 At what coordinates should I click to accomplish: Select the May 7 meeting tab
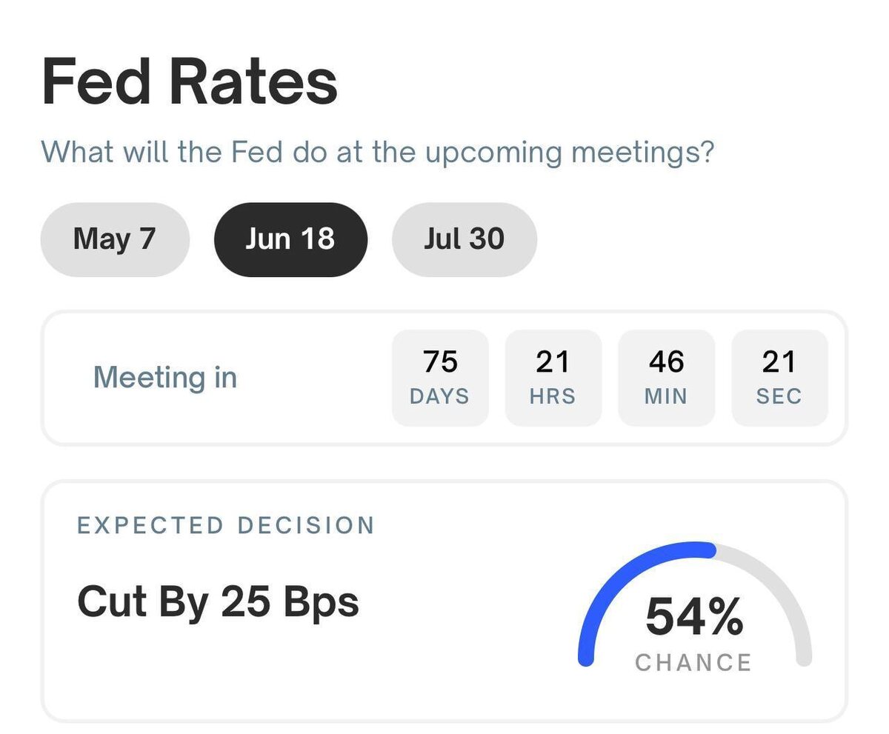pos(115,239)
